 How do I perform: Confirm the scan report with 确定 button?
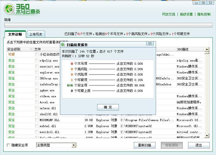[x=108, y=107]
